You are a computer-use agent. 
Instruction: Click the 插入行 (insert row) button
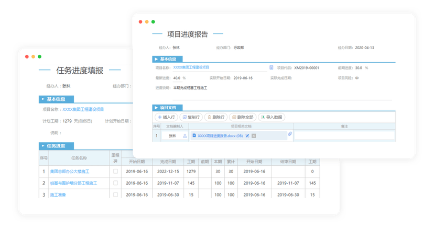click(x=166, y=117)
